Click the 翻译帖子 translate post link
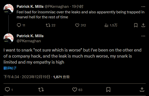The height and width of the screenshot is (96, 149). coord(10,68)
